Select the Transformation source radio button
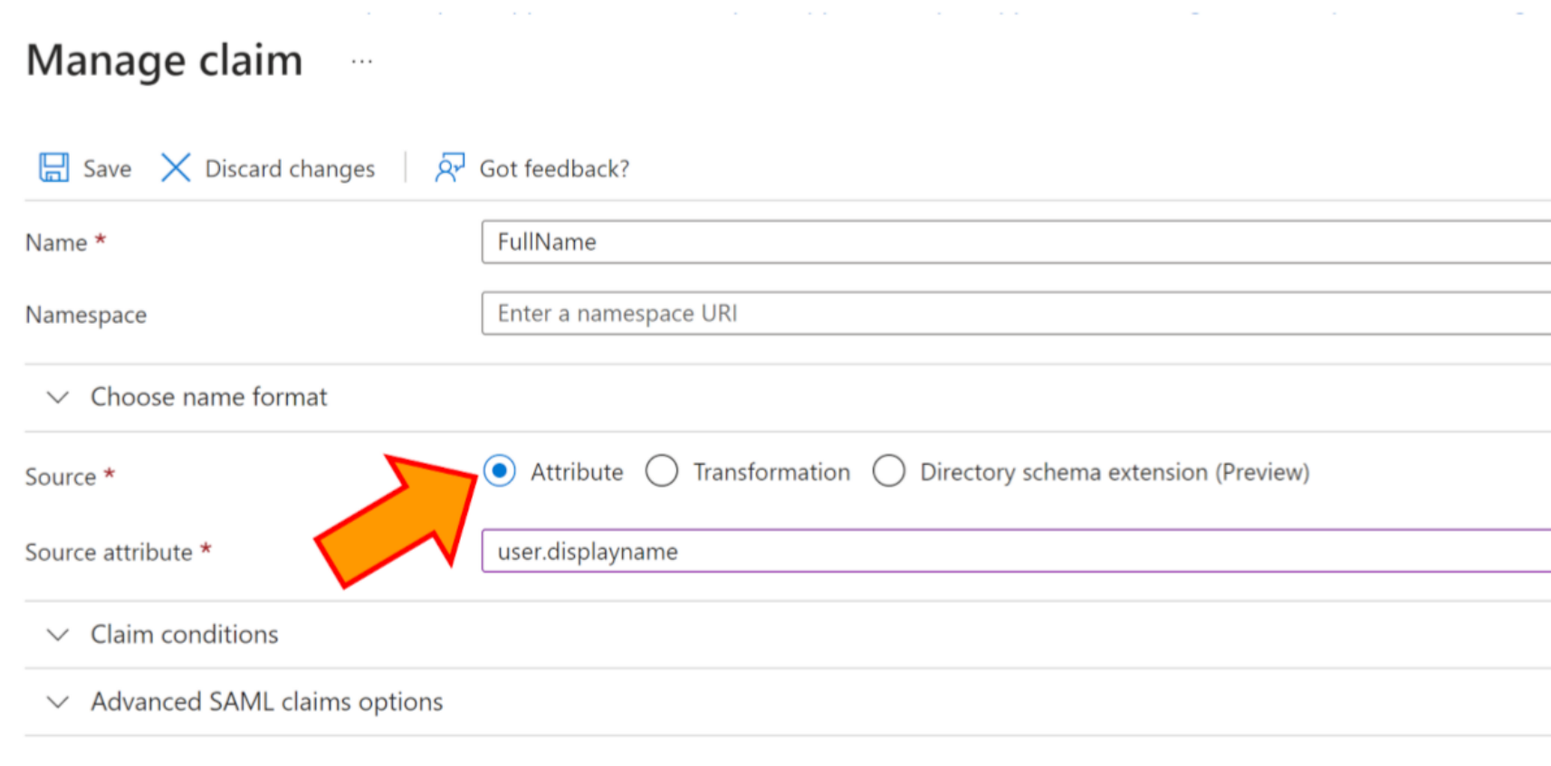Viewport: 1551px width, 766px height. tap(662, 471)
